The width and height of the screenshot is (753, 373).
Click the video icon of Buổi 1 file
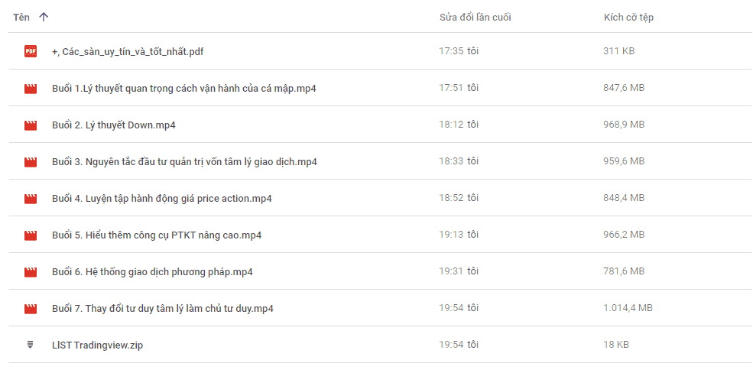click(31, 89)
